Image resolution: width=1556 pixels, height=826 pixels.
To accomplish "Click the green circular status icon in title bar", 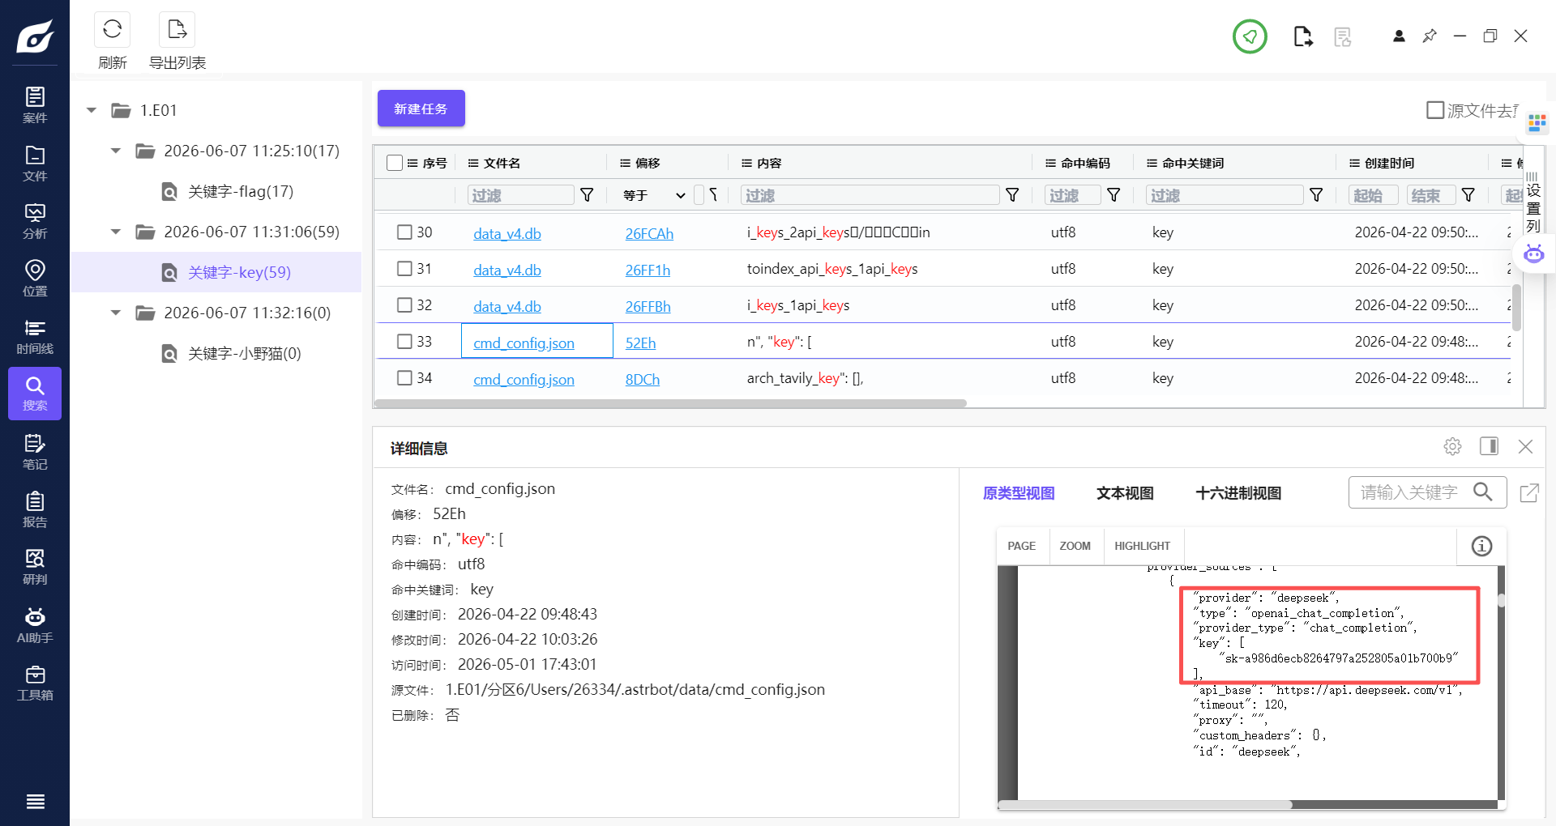I will click(x=1250, y=36).
